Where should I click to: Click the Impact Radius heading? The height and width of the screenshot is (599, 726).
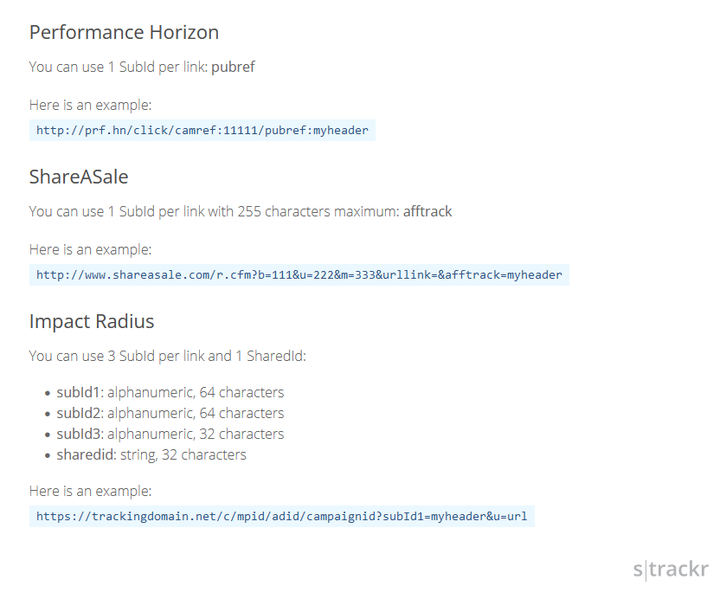point(92,321)
